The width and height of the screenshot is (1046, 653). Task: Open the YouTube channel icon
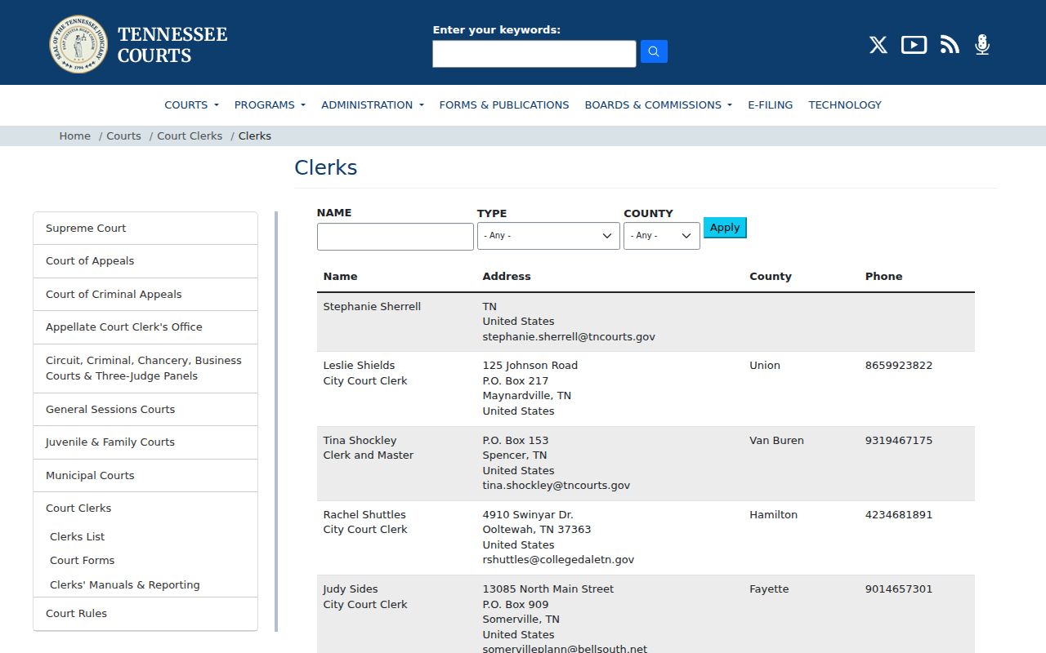(x=914, y=45)
